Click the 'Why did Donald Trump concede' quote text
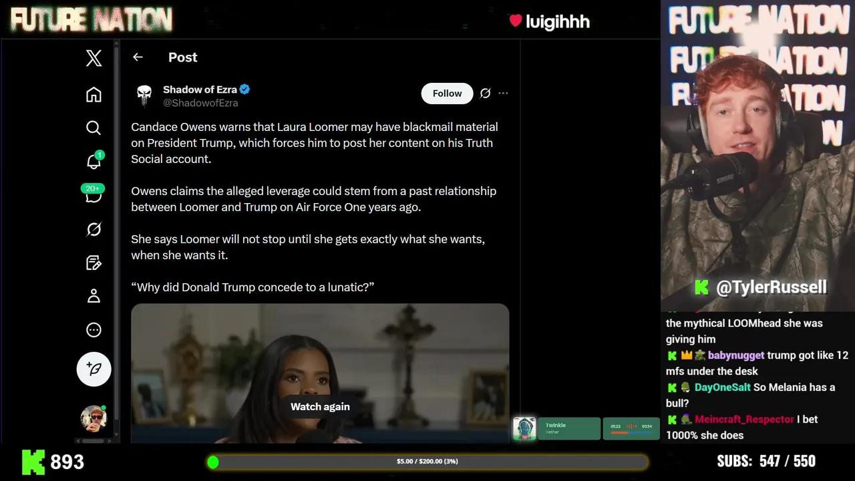Image resolution: width=855 pixels, height=481 pixels. click(x=252, y=287)
